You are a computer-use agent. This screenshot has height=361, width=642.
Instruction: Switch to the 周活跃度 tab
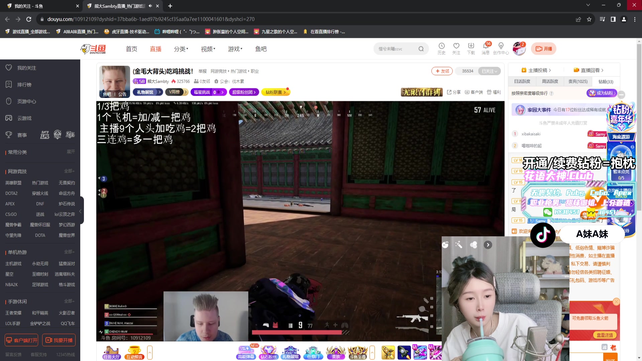pyautogui.click(x=550, y=81)
